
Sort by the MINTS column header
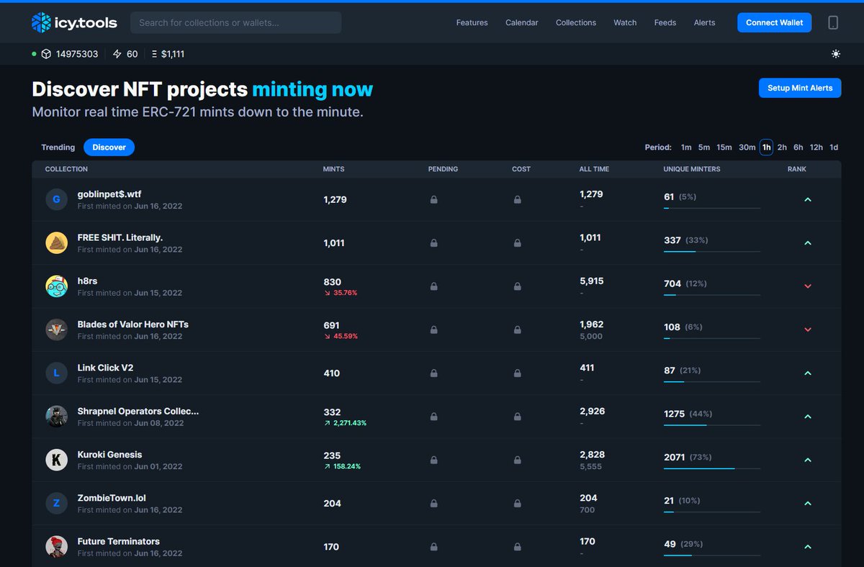(x=333, y=169)
